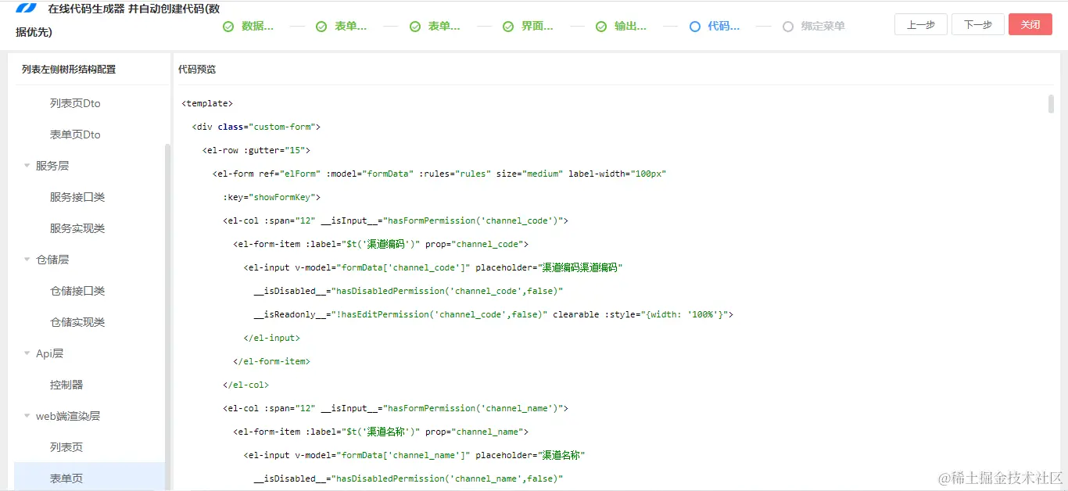Click the el-form ref="elForm" line

click(439, 174)
